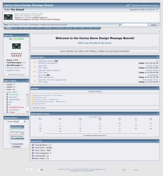Collapse the User Info panel
The image size is (163, 176).
pyautogui.click(x=28, y=35)
